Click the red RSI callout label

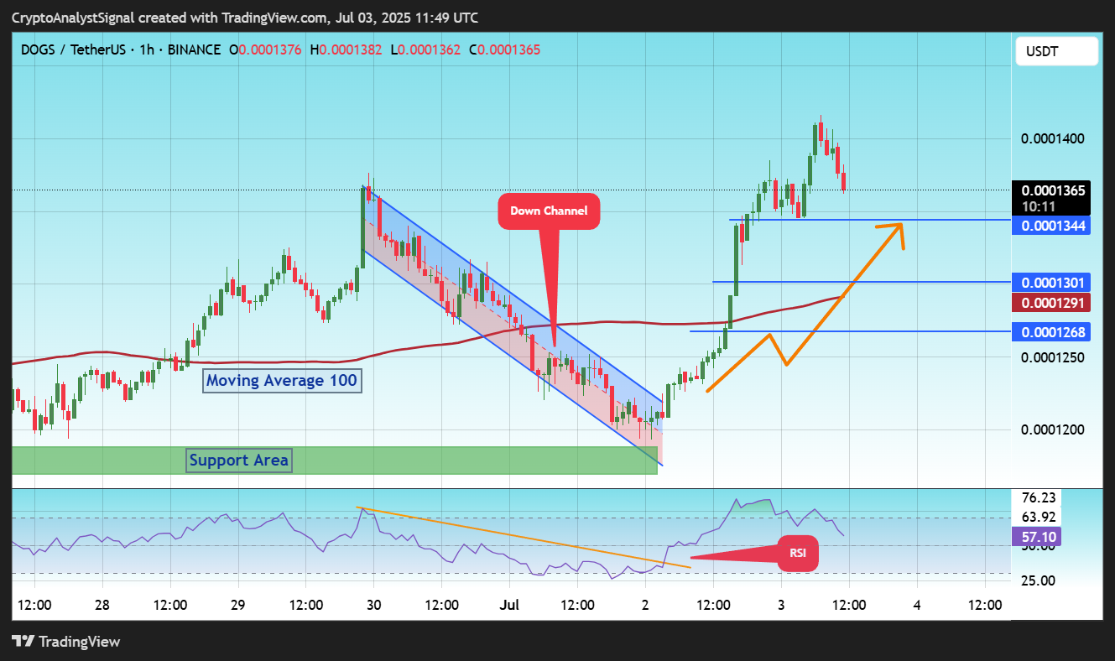click(x=797, y=554)
